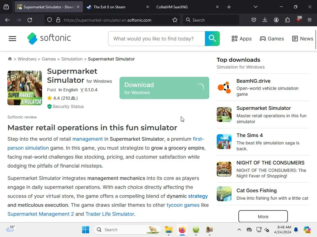Open the Firefox application menu
Screen dimensions: 317x237
tap(310, 20)
